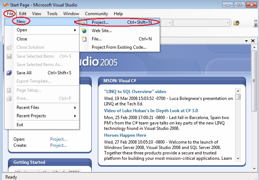Expand the Open submenu
Viewport: 259px width, 180px height.
tap(42, 30)
